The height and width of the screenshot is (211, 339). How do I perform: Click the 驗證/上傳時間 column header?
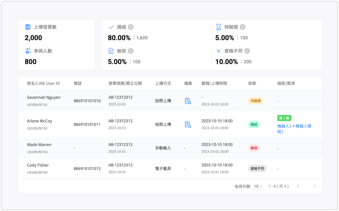pos(214,83)
